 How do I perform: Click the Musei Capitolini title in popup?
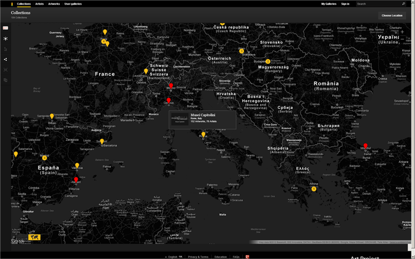point(203,115)
